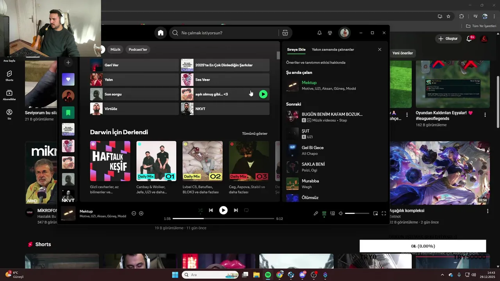Toggle repeat in the player bar

pos(246,210)
